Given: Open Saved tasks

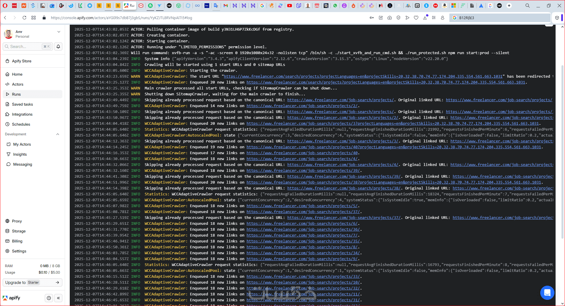Looking at the screenshot, I should (32, 104).
